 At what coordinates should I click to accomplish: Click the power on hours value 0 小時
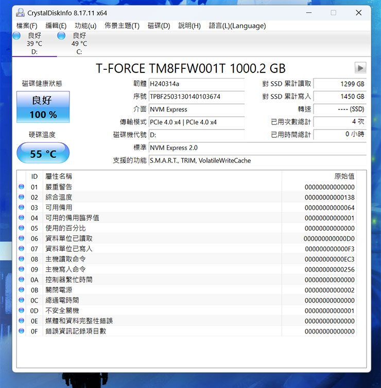(x=340, y=134)
